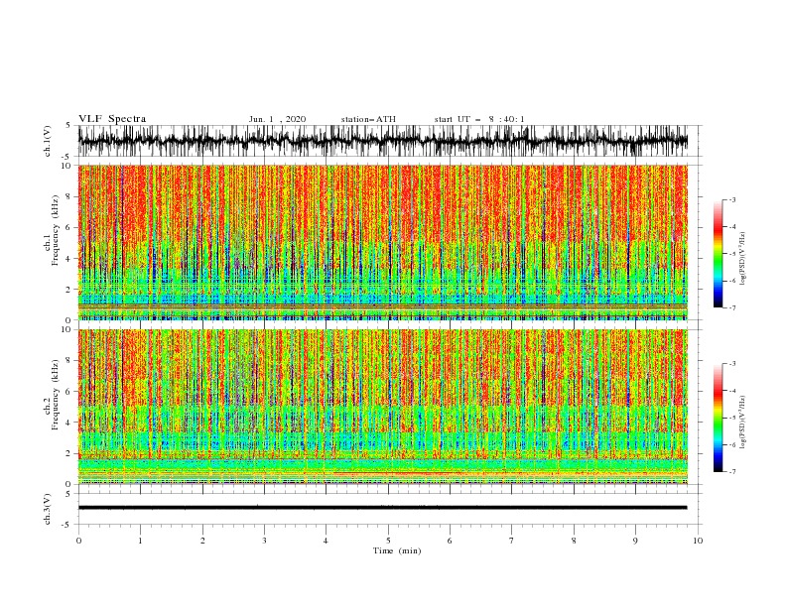This screenshot has height=607, width=786.
Task: Click the ch.1 PSD color scale bar
Action: click(718, 254)
